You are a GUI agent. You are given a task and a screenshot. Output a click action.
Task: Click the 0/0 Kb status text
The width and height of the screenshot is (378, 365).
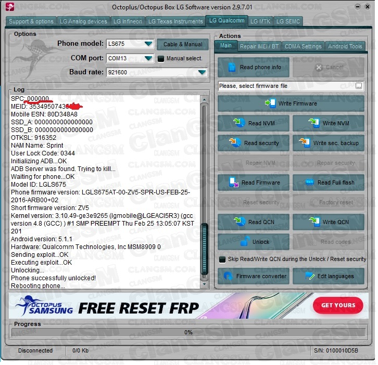pos(81,350)
